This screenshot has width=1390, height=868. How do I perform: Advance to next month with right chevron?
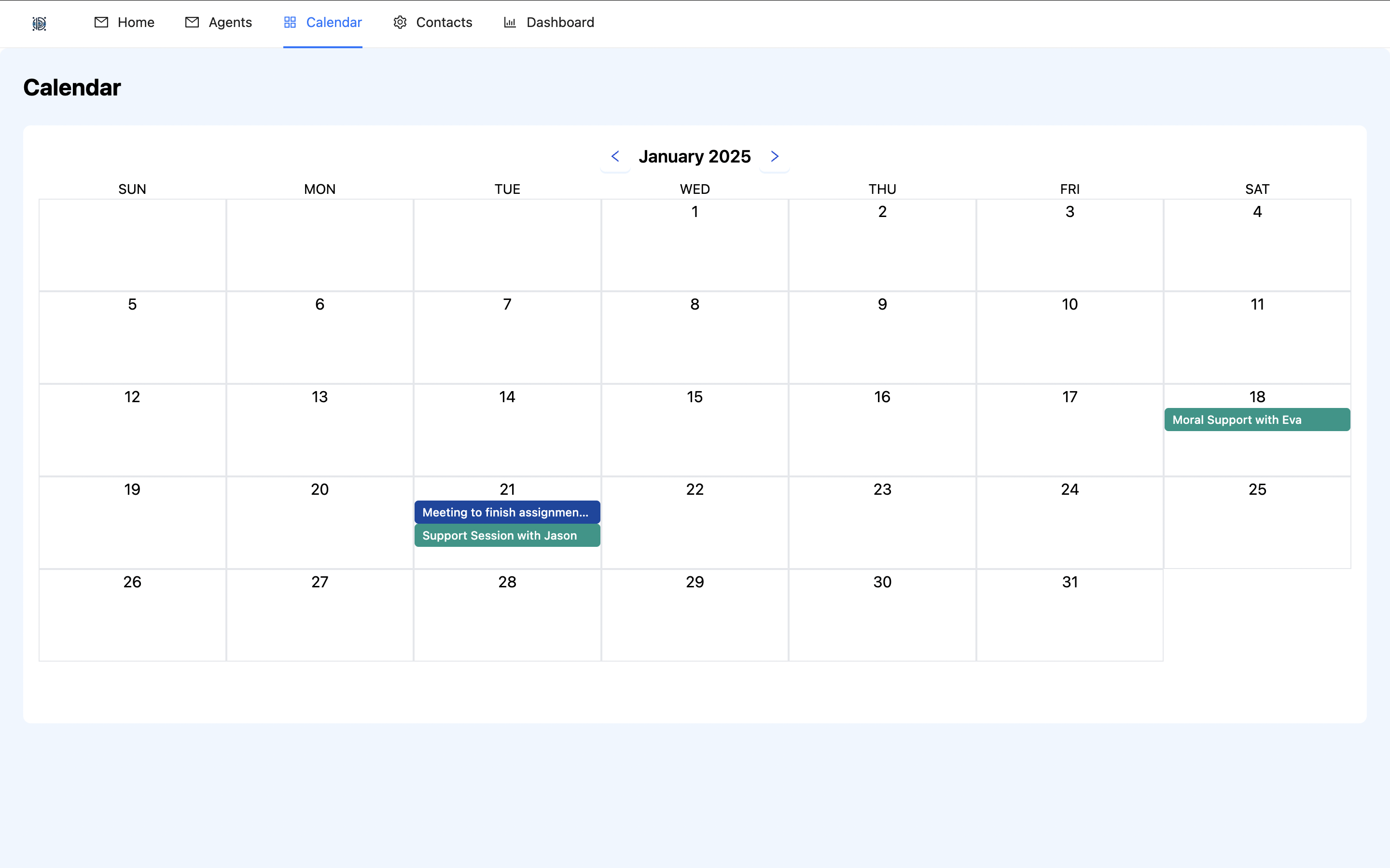coord(774,156)
